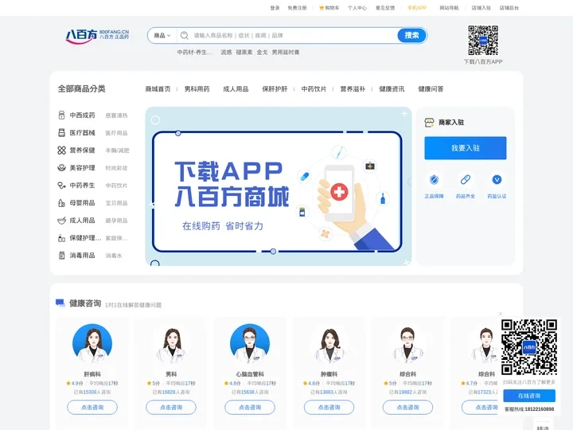Open the 健康资讯 nav tab

click(392, 89)
